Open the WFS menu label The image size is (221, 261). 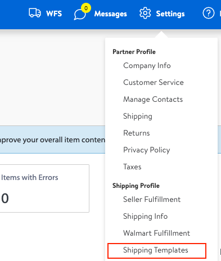tap(54, 13)
